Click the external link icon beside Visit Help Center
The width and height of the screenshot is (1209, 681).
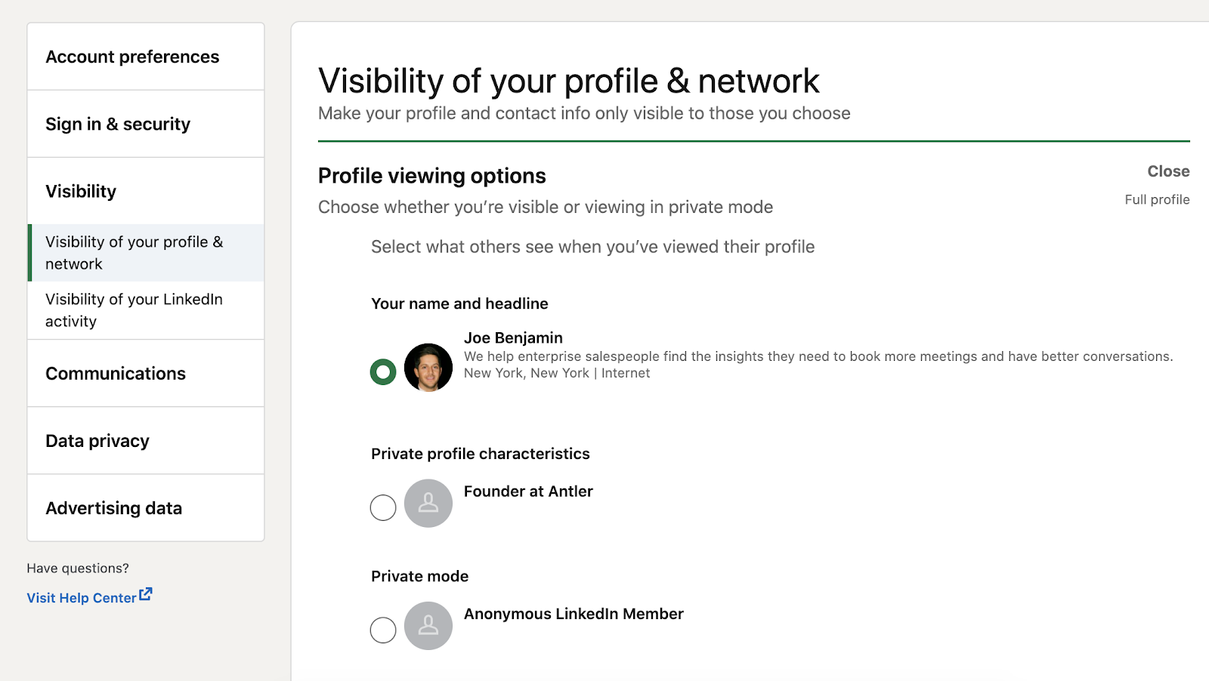pos(146,594)
